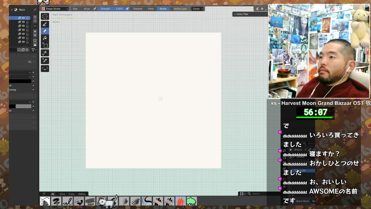Open the Cursor dropdown in the header
The width and height of the screenshot is (371, 209).
pos(197,9)
